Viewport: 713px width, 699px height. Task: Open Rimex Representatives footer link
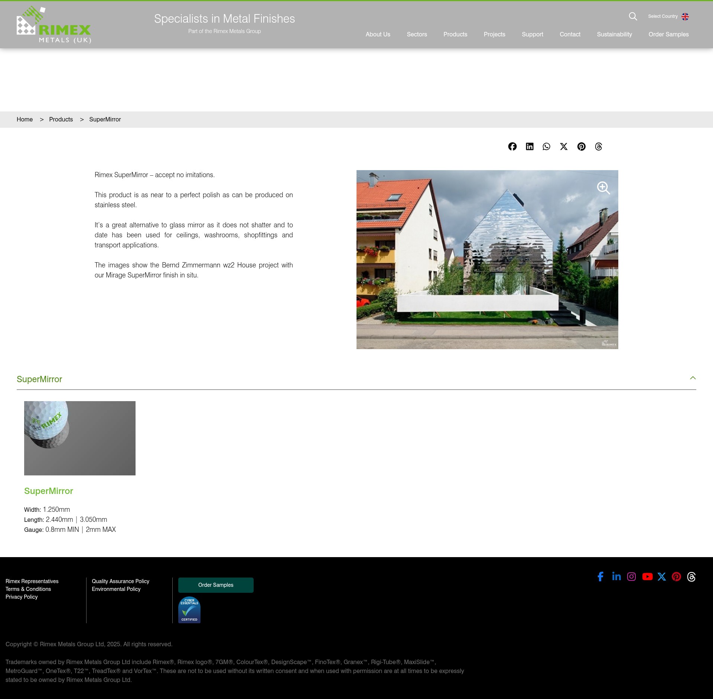click(32, 581)
